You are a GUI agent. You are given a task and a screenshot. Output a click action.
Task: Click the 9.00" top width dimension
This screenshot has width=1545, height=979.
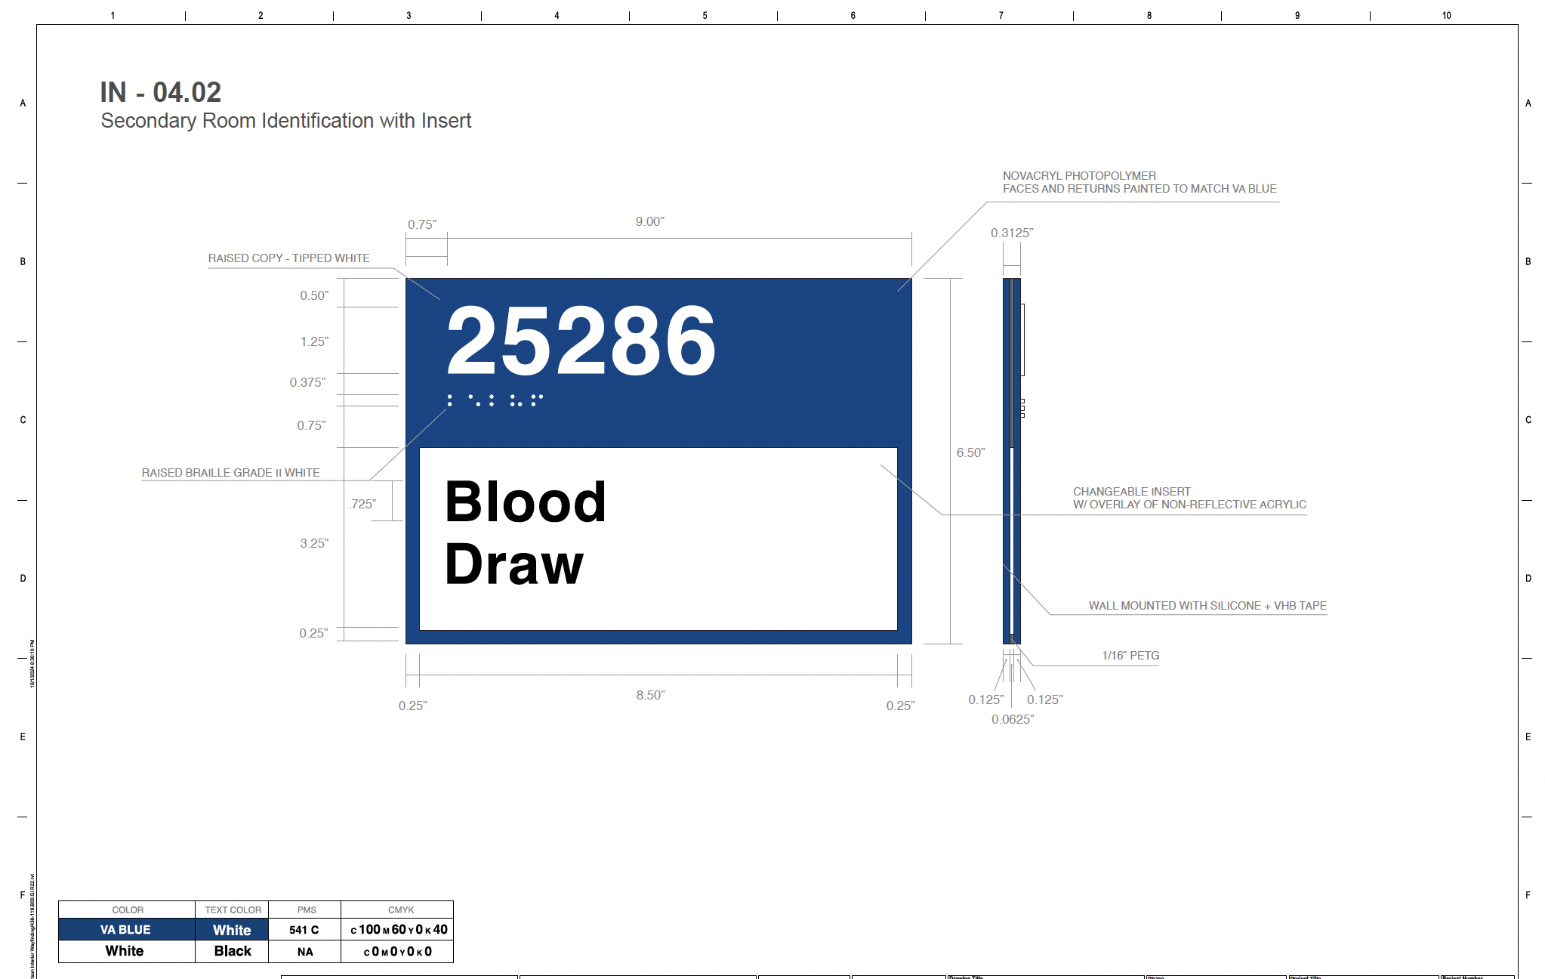pos(649,221)
